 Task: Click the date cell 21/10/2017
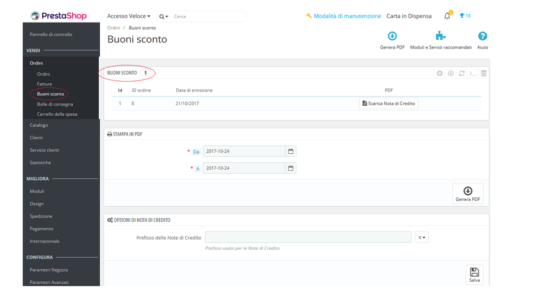pos(187,104)
